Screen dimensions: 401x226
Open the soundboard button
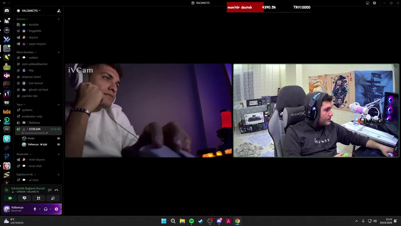point(53,198)
